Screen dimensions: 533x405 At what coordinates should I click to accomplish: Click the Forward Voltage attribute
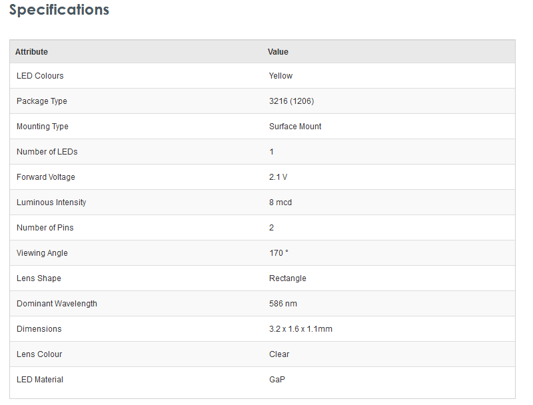pos(45,177)
